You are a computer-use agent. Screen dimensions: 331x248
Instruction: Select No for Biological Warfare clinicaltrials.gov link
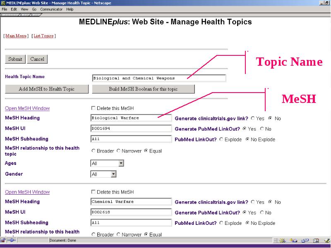click(270, 118)
